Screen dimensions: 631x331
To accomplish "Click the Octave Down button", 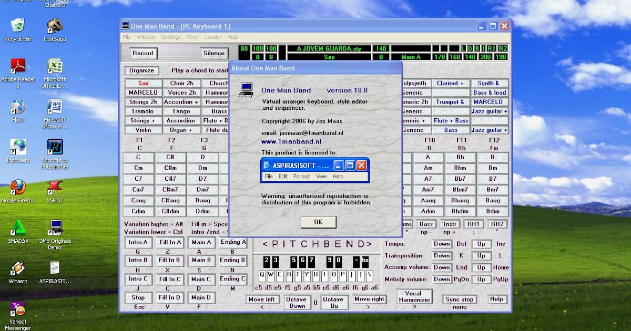I will [x=297, y=303].
